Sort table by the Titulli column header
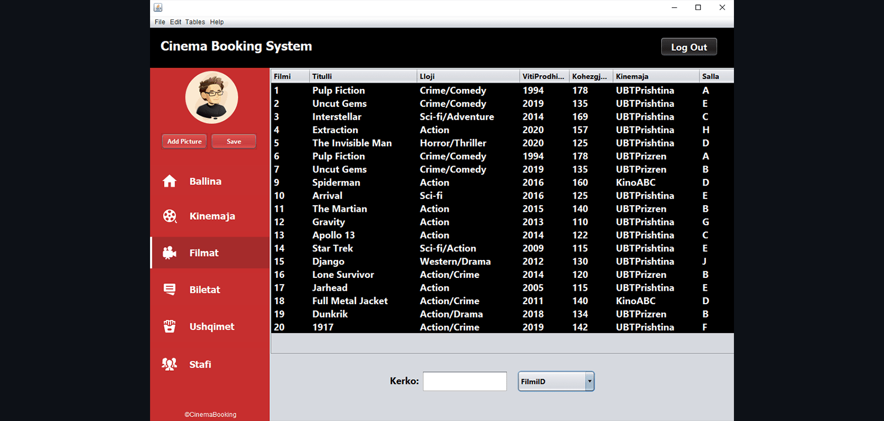The width and height of the screenshot is (884, 421). 362,76
